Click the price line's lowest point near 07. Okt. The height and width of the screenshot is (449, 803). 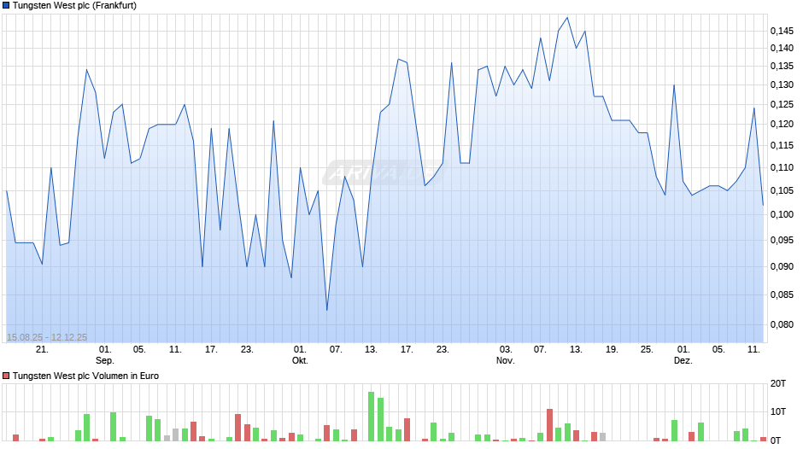pos(326,310)
